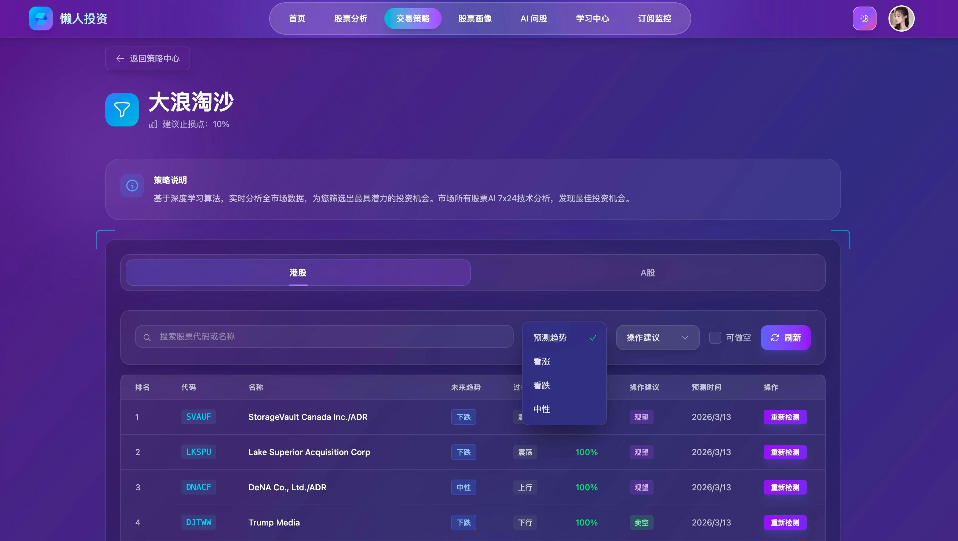Screen dimensions: 958x541
Task: Pick the 中性 trend option
Action: [541, 409]
